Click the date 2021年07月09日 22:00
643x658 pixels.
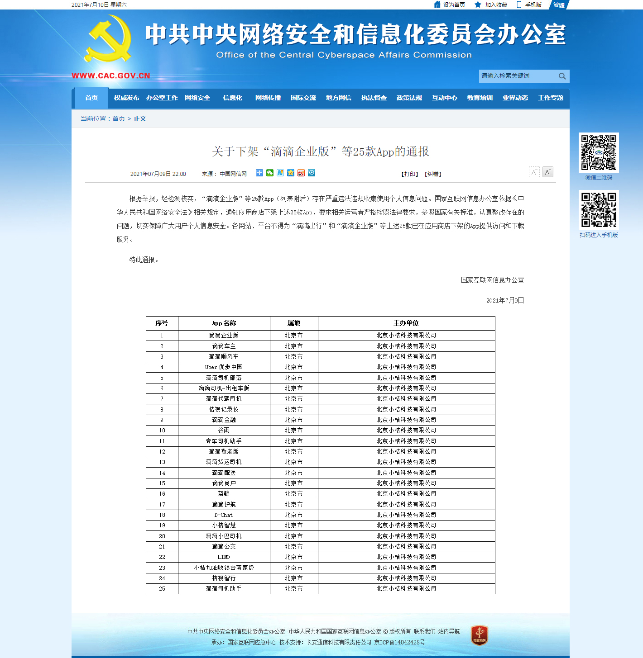point(158,174)
